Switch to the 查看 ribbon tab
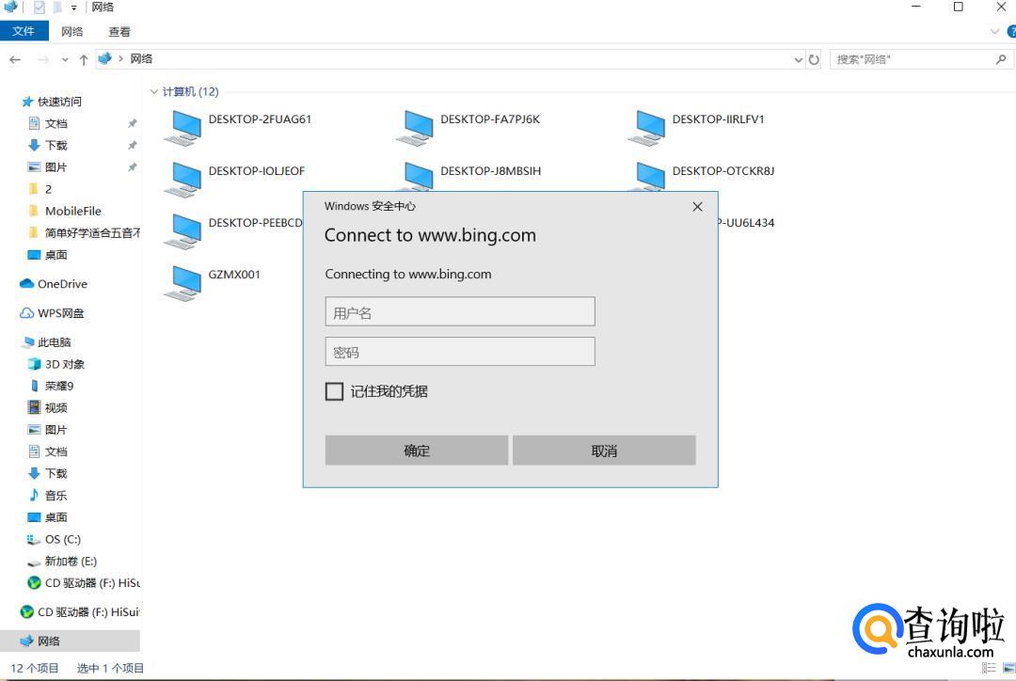Screen dimensions: 1016x681 119,31
